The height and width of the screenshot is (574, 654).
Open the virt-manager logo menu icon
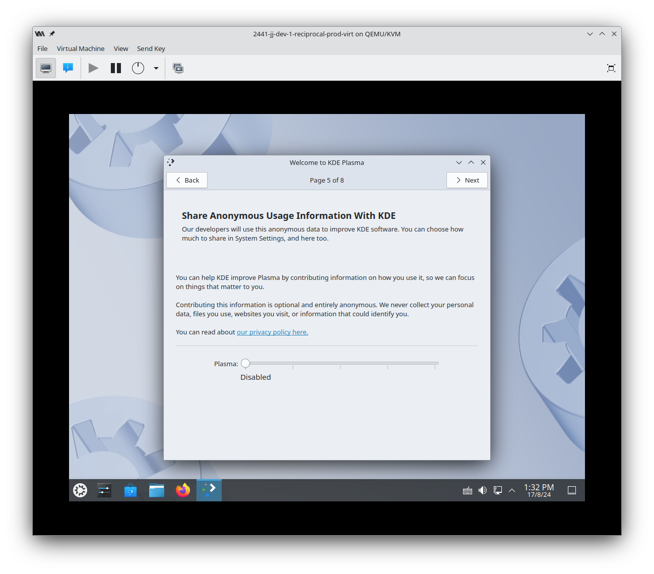40,34
